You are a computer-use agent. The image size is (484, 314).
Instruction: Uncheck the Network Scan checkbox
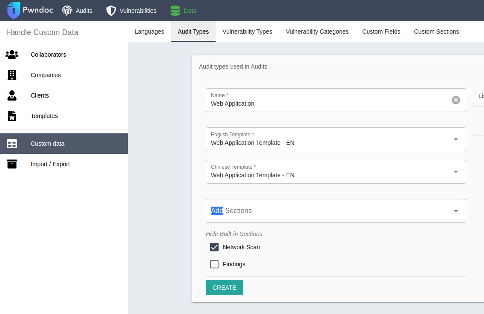point(214,247)
